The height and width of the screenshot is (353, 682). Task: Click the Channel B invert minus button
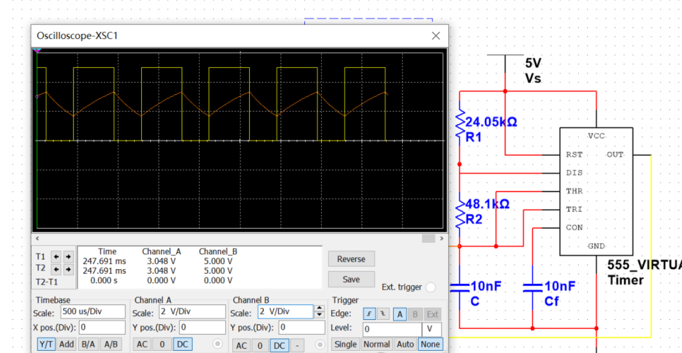pos(297,345)
